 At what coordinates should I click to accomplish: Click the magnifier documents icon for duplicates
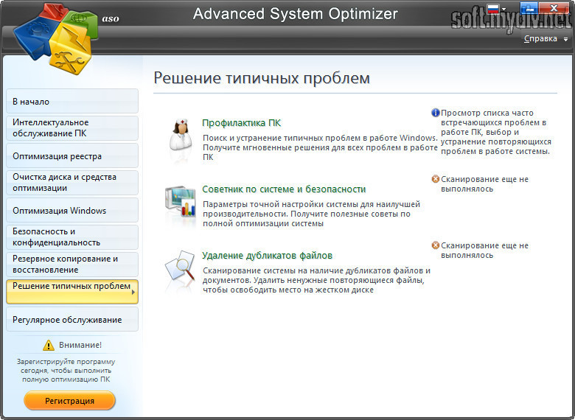point(180,267)
